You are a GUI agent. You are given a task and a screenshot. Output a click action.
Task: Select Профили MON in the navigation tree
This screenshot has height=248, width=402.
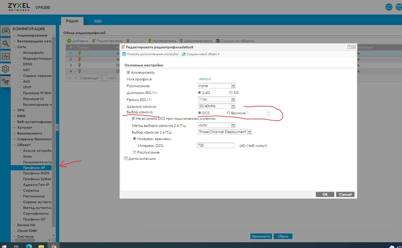[x=36, y=173]
